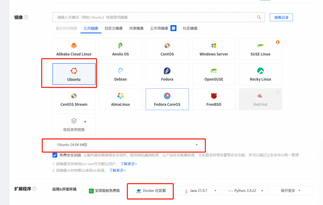Switch to the 最近使用镜像 tab
Image resolution: width=323 pixels, height=205 pixels.
click(66, 28)
